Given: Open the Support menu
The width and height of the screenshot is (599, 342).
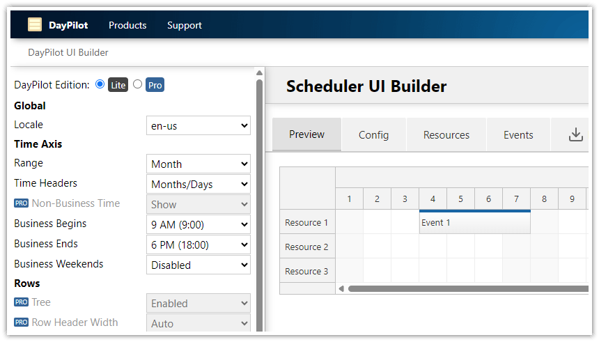Looking at the screenshot, I should (185, 25).
